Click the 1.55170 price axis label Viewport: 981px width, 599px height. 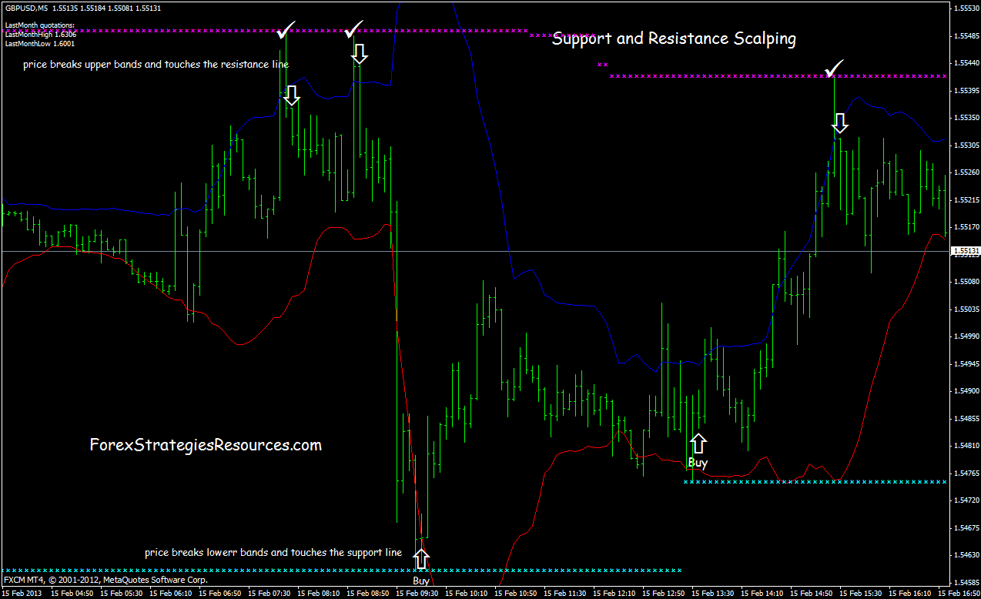[x=966, y=227]
